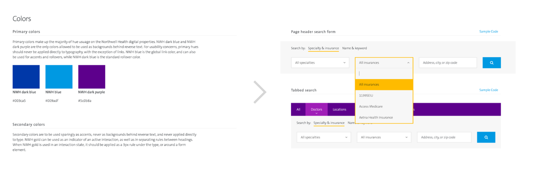Viewport: 533px width, 177px height.
Task: Open Sample Code link for page header form
Action: 489,31
